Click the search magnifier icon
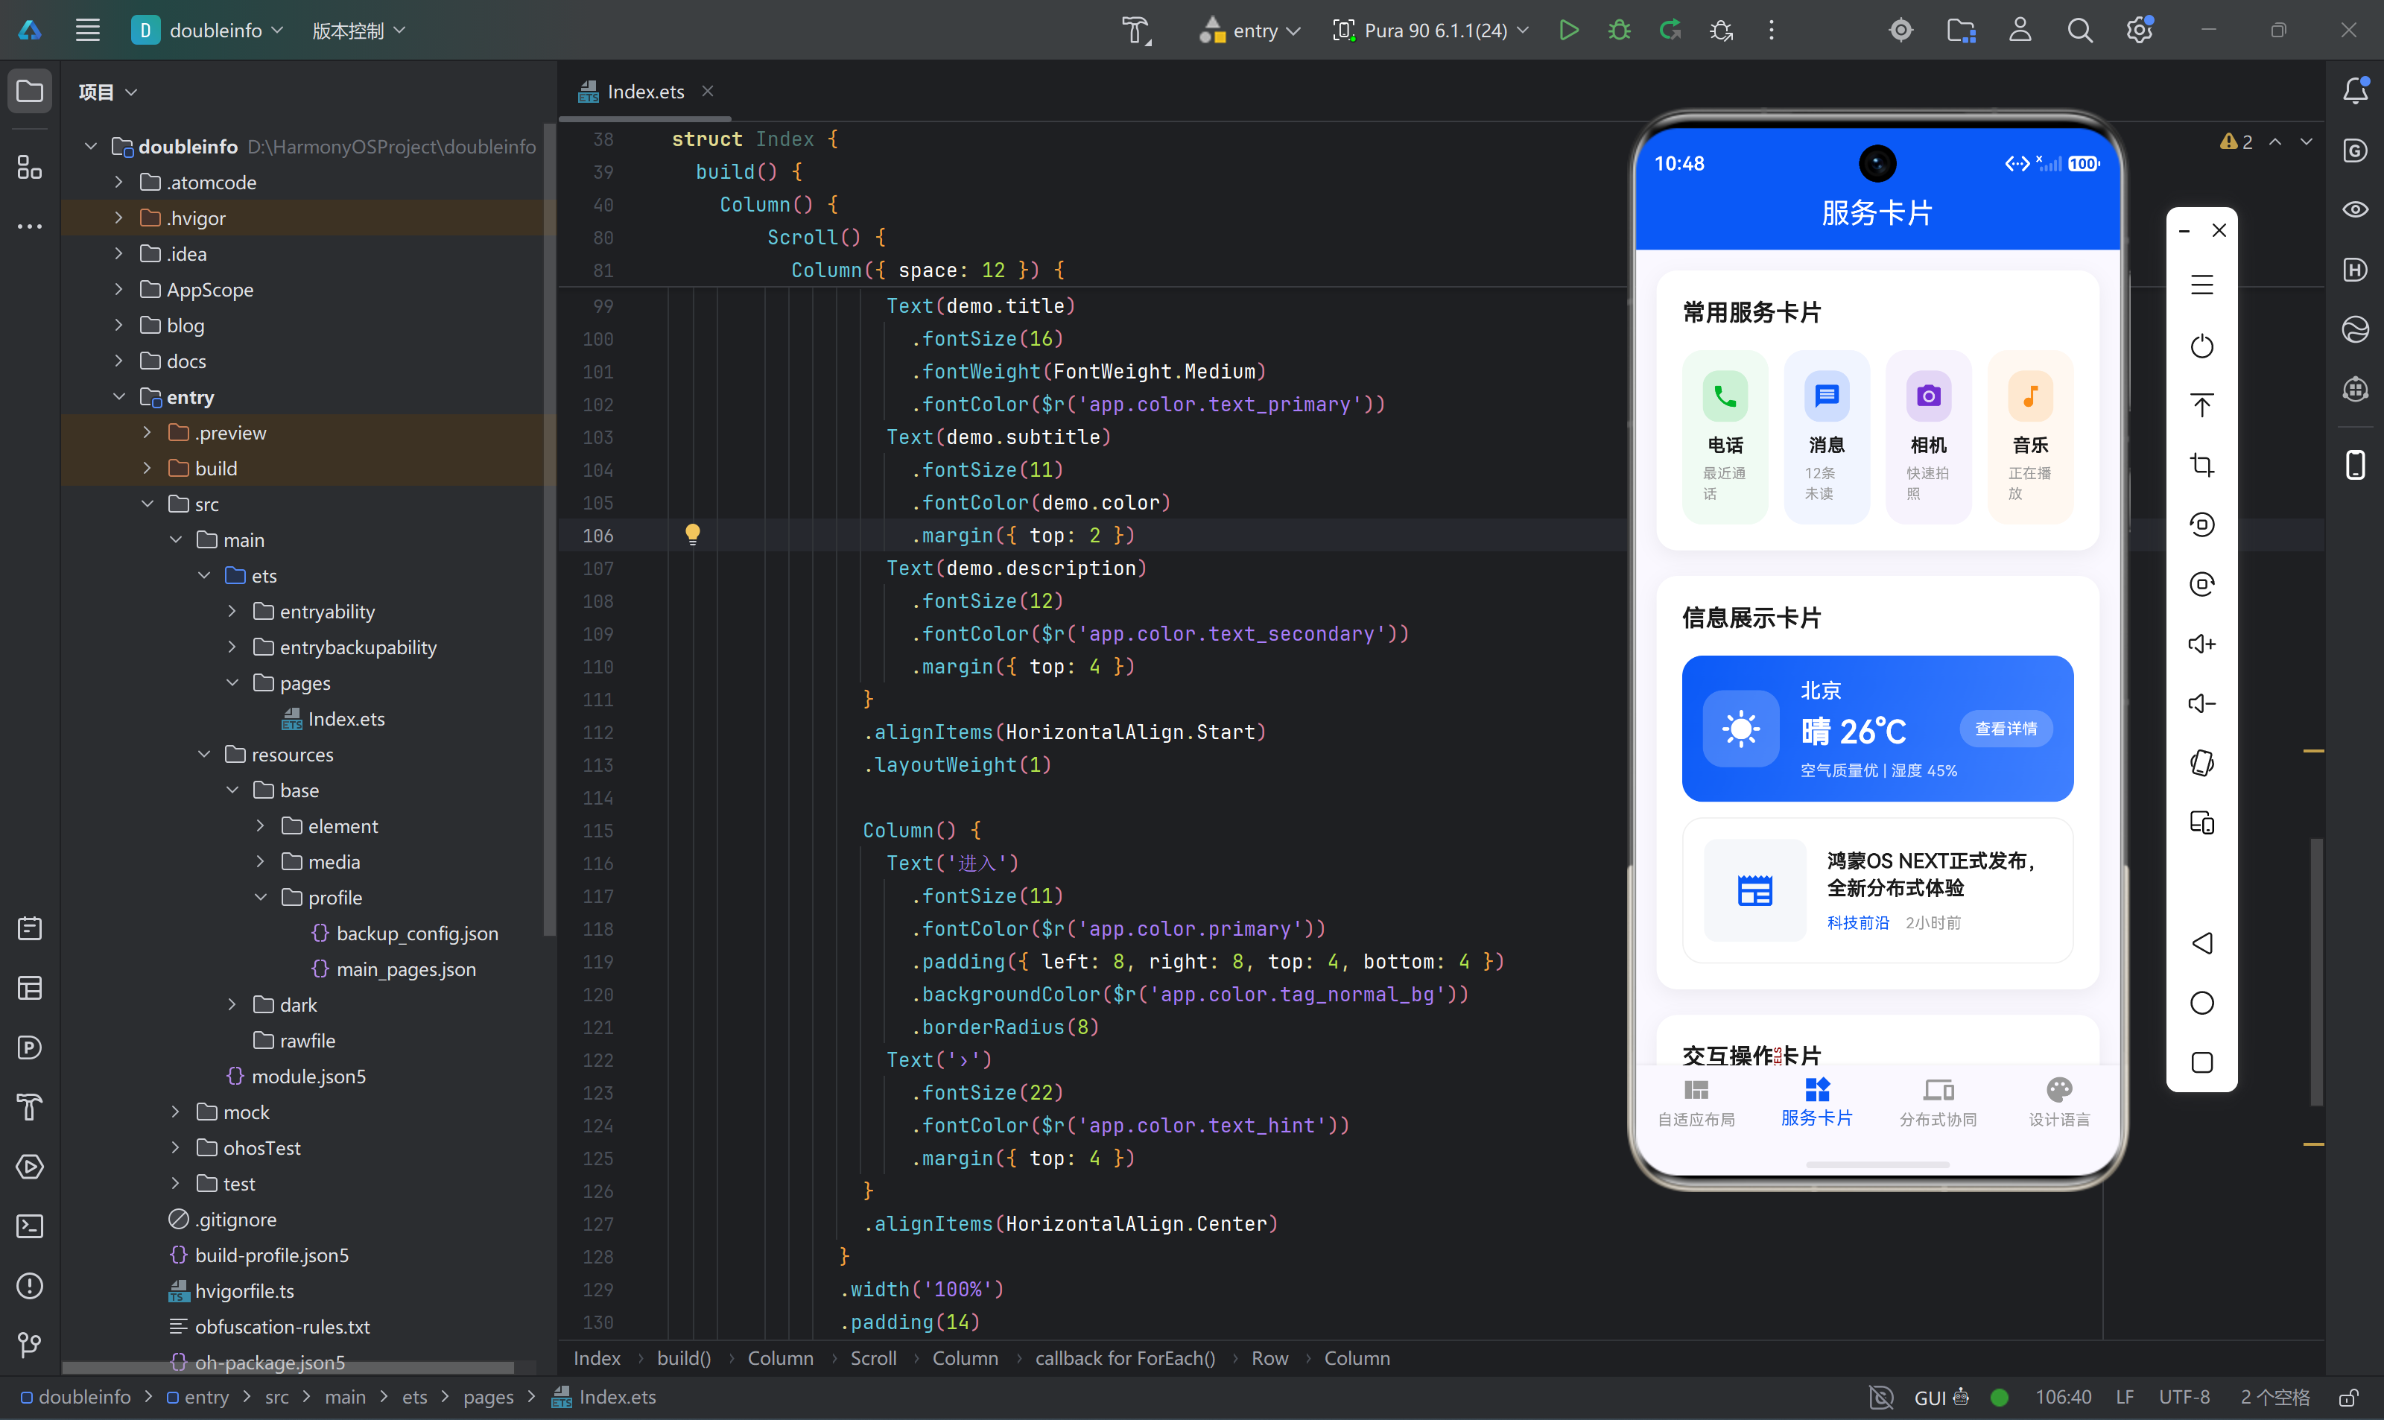 pyautogui.click(x=2080, y=31)
